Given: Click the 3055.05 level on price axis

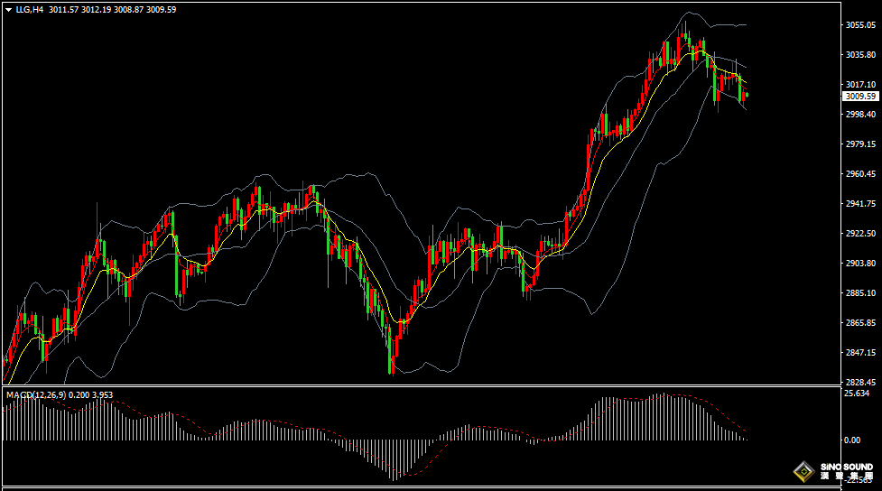Looking at the screenshot, I should pos(860,25).
